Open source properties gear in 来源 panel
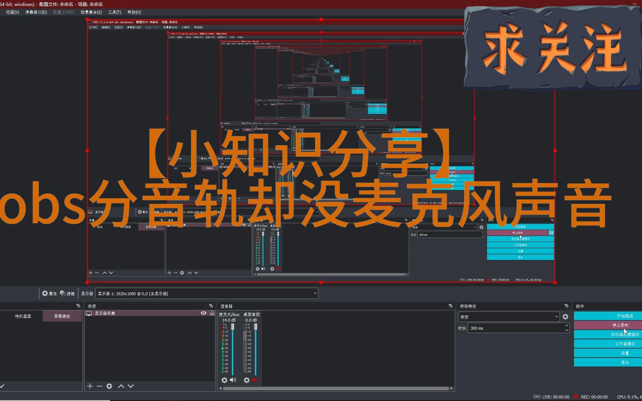642x401 pixels. pyautogui.click(x=109, y=386)
